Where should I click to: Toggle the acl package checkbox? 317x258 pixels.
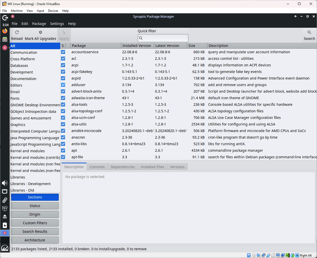[63, 58]
